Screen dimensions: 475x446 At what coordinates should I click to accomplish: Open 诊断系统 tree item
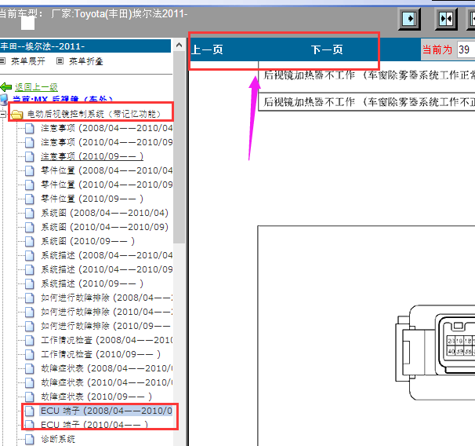(x=58, y=439)
